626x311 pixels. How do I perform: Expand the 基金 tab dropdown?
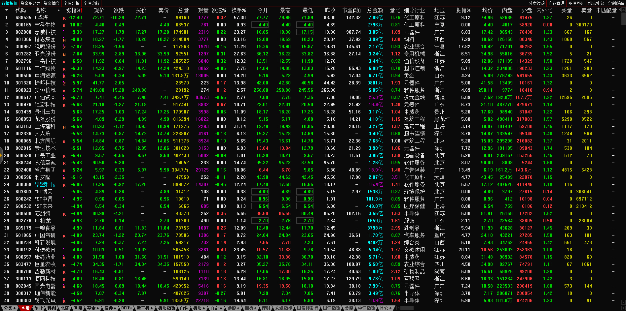(x=93, y=308)
